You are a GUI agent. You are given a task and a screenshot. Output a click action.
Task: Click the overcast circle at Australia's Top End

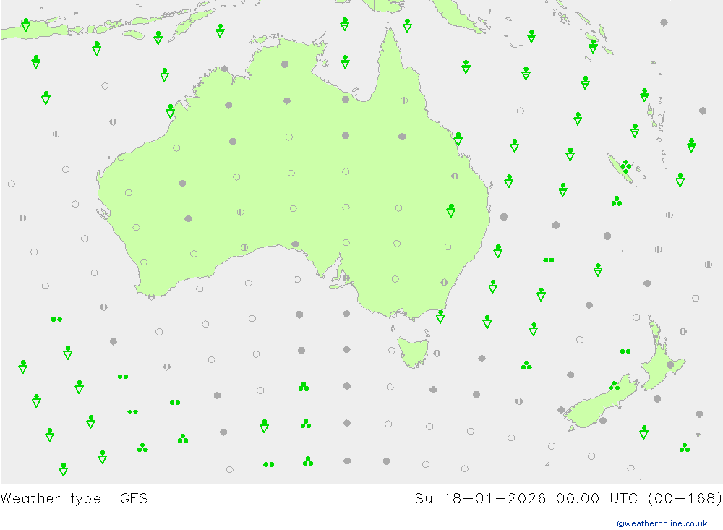pos(285,64)
